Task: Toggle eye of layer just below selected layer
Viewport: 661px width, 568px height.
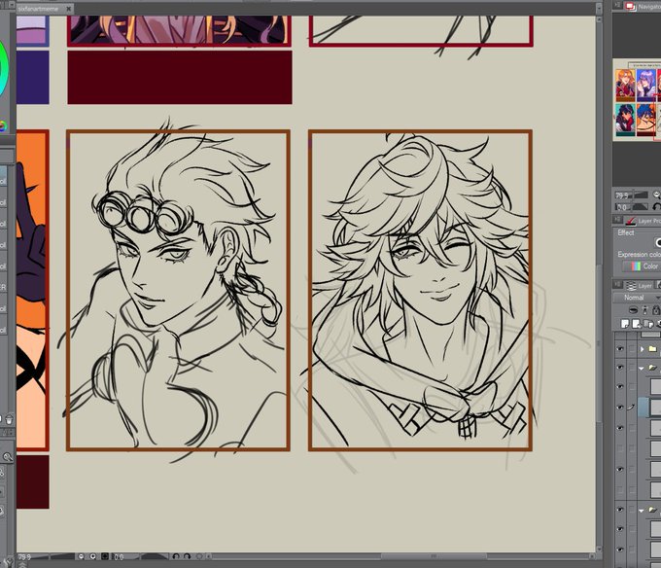Action: point(620,428)
